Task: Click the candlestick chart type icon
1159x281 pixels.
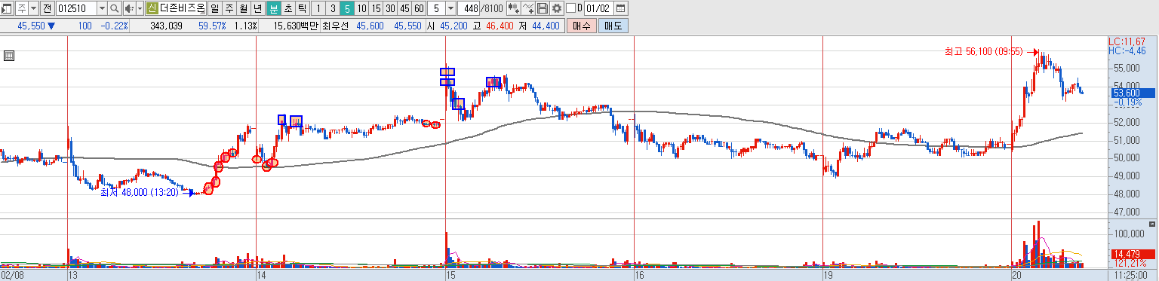Action: coord(514,8)
